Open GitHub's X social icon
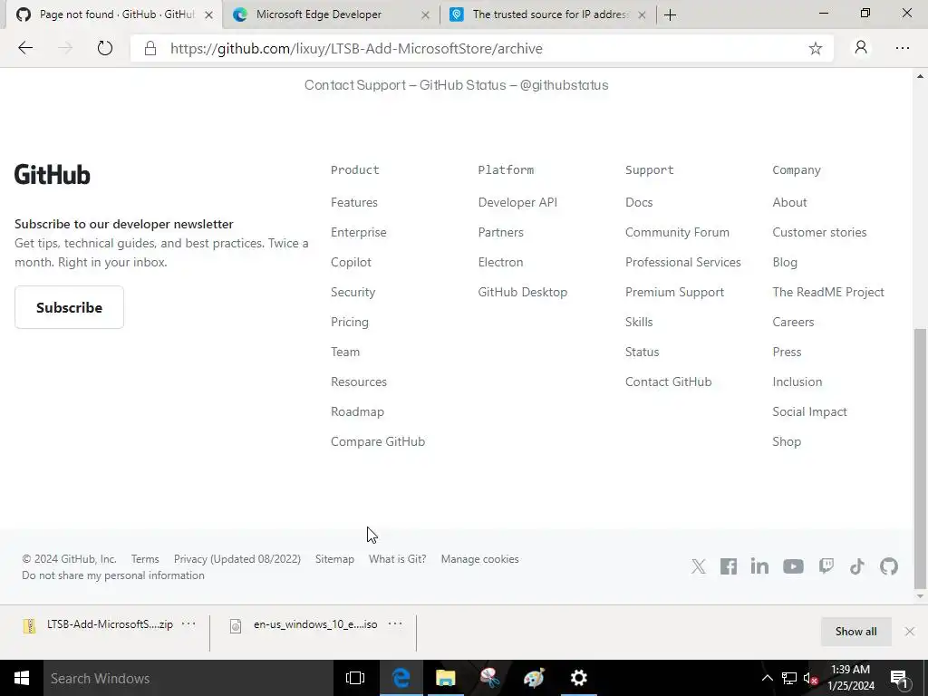This screenshot has width=928, height=696. coord(699,566)
